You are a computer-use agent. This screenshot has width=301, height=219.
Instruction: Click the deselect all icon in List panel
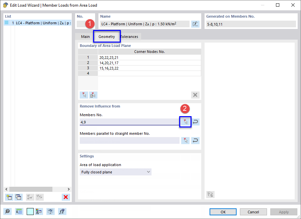pos(40,197)
